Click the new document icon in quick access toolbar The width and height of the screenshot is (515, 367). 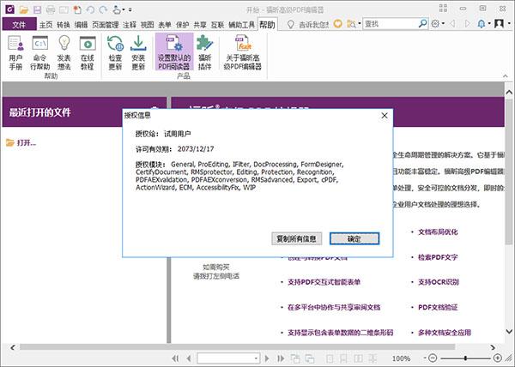tap(77, 9)
